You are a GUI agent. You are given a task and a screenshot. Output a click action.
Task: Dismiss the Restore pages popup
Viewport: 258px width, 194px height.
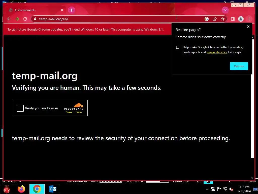click(248, 26)
